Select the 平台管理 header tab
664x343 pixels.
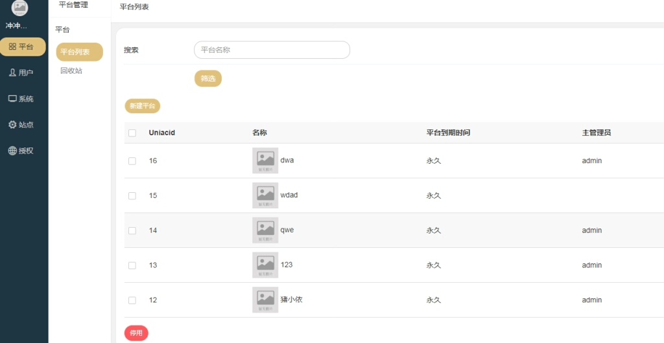73,5
